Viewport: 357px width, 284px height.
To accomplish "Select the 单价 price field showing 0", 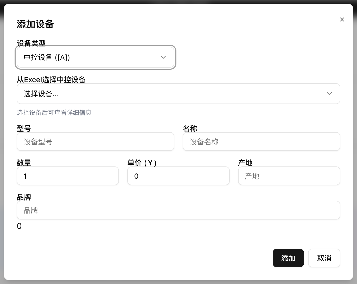I will click(x=178, y=176).
